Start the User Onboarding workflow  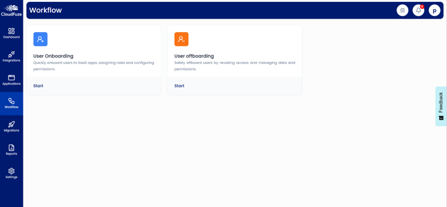pos(38,86)
